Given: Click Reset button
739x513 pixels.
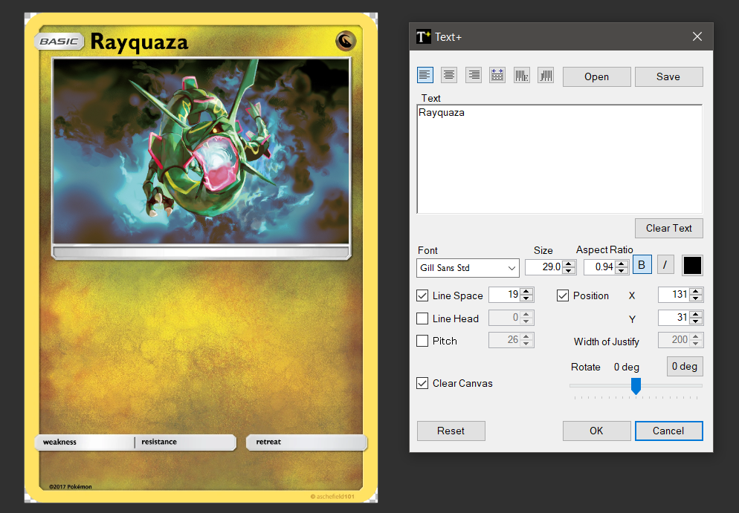Looking at the screenshot, I should (x=451, y=431).
